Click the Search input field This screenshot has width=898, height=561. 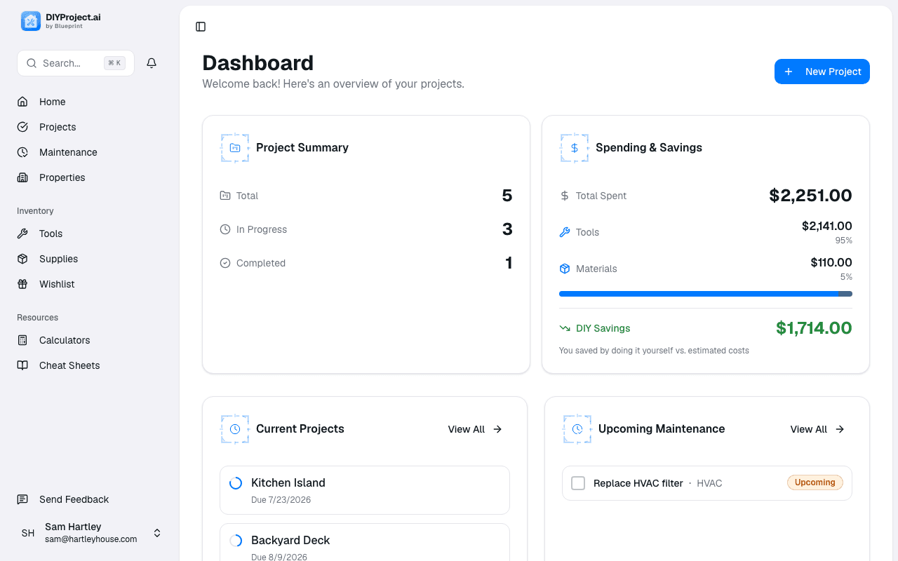pos(76,63)
